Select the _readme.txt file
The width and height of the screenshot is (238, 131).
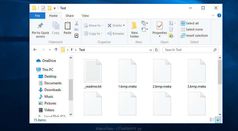(93, 74)
